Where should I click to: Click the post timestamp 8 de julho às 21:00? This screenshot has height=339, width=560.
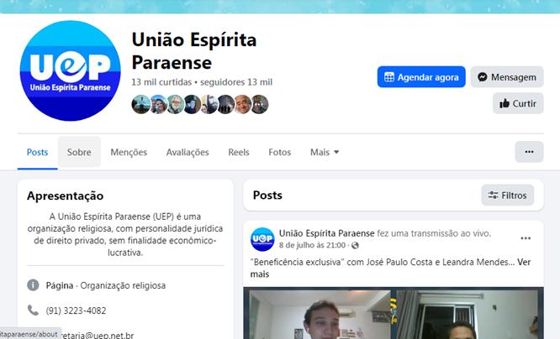point(312,245)
